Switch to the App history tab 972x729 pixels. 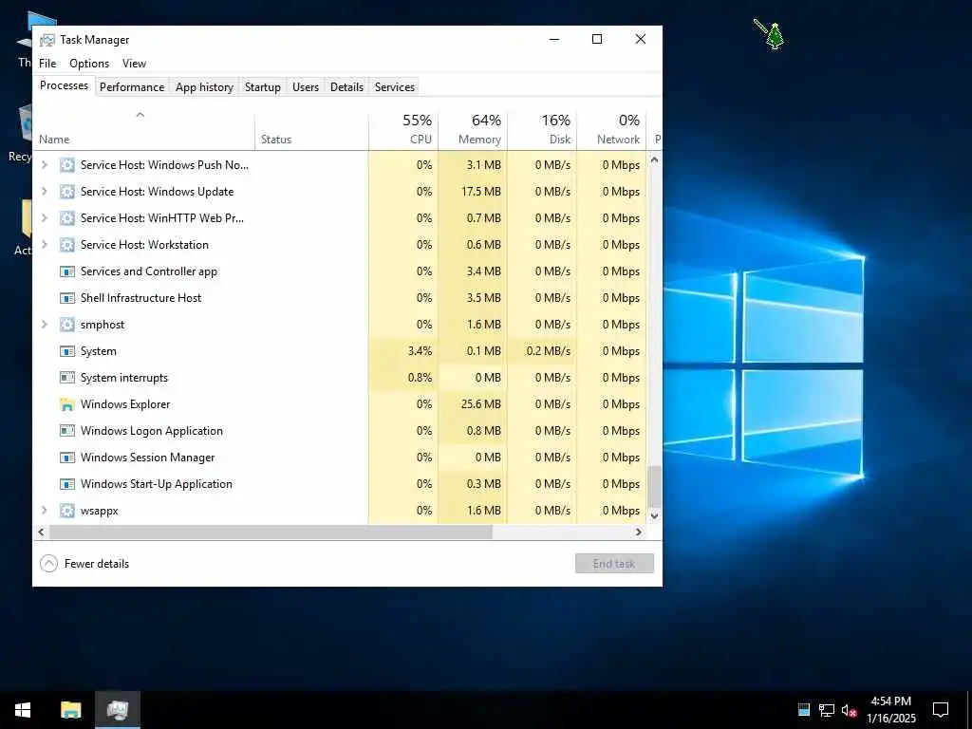point(204,87)
